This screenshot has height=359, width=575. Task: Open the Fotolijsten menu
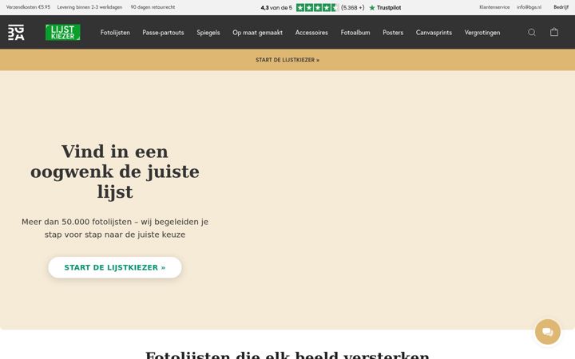115,33
